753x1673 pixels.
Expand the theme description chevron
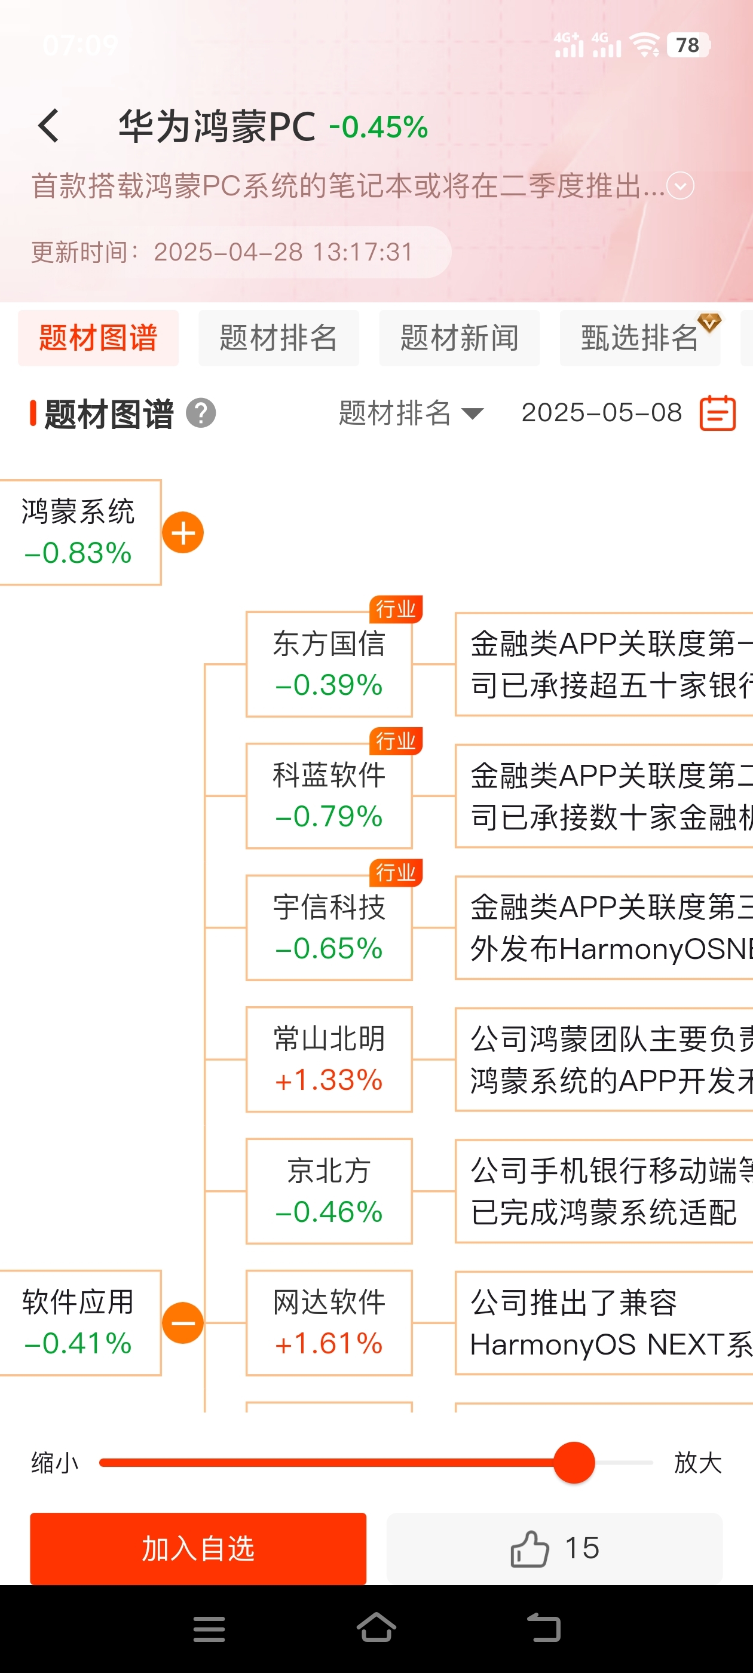click(x=680, y=186)
